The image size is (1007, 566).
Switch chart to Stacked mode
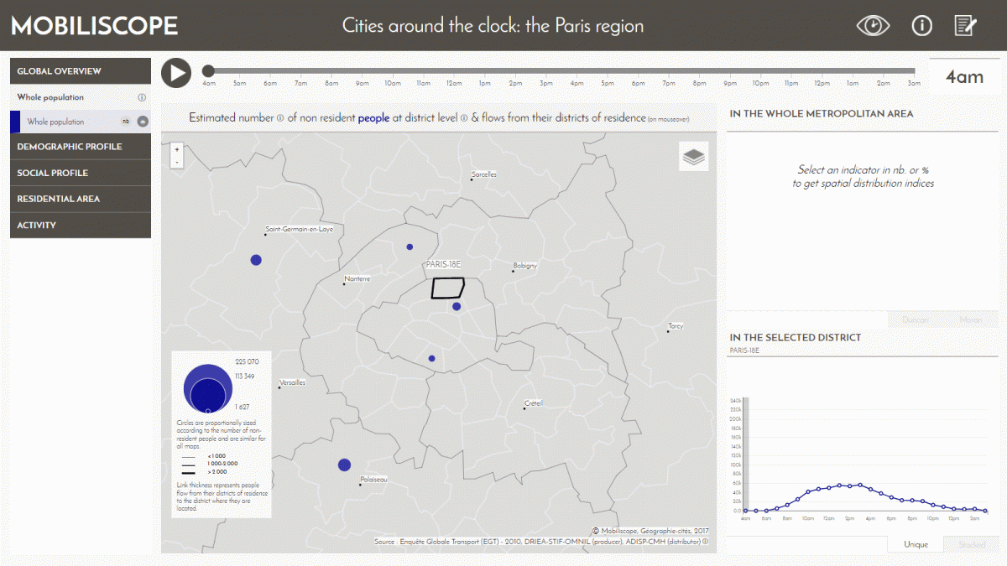pyautogui.click(x=971, y=544)
